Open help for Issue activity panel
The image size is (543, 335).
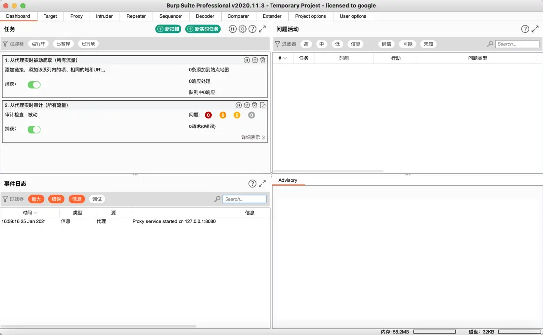click(x=525, y=29)
